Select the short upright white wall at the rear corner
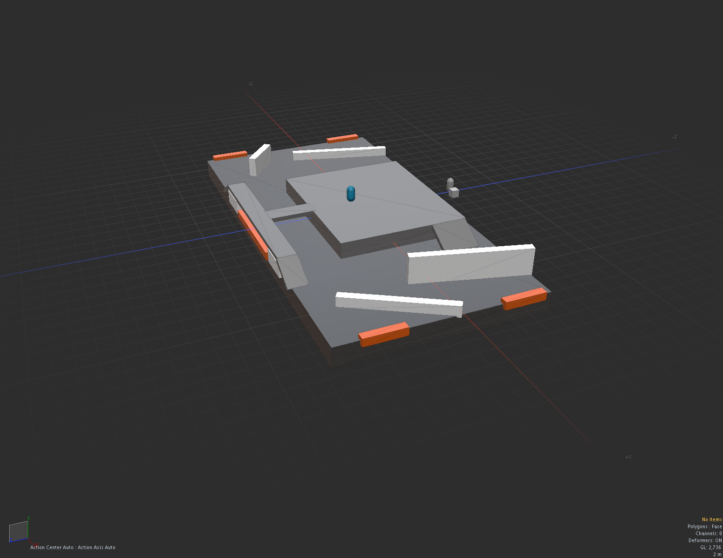This screenshot has height=558, width=723. 259,160
